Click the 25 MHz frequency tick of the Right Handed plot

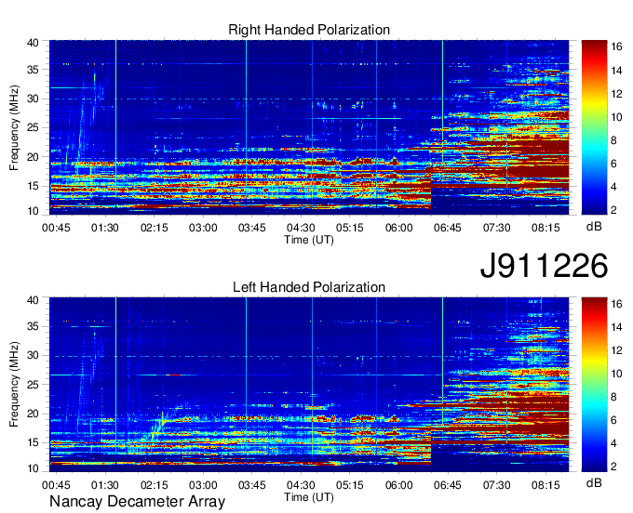(x=33, y=127)
